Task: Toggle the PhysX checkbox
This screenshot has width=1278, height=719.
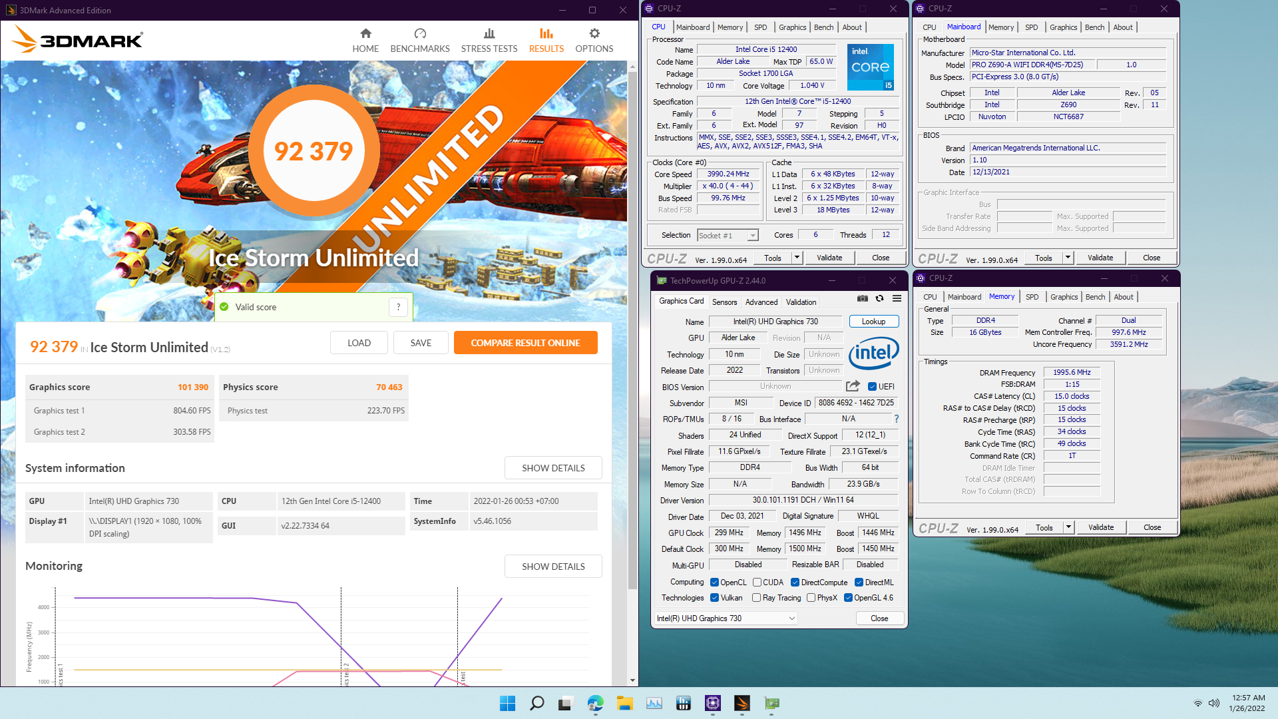Action: click(x=811, y=598)
